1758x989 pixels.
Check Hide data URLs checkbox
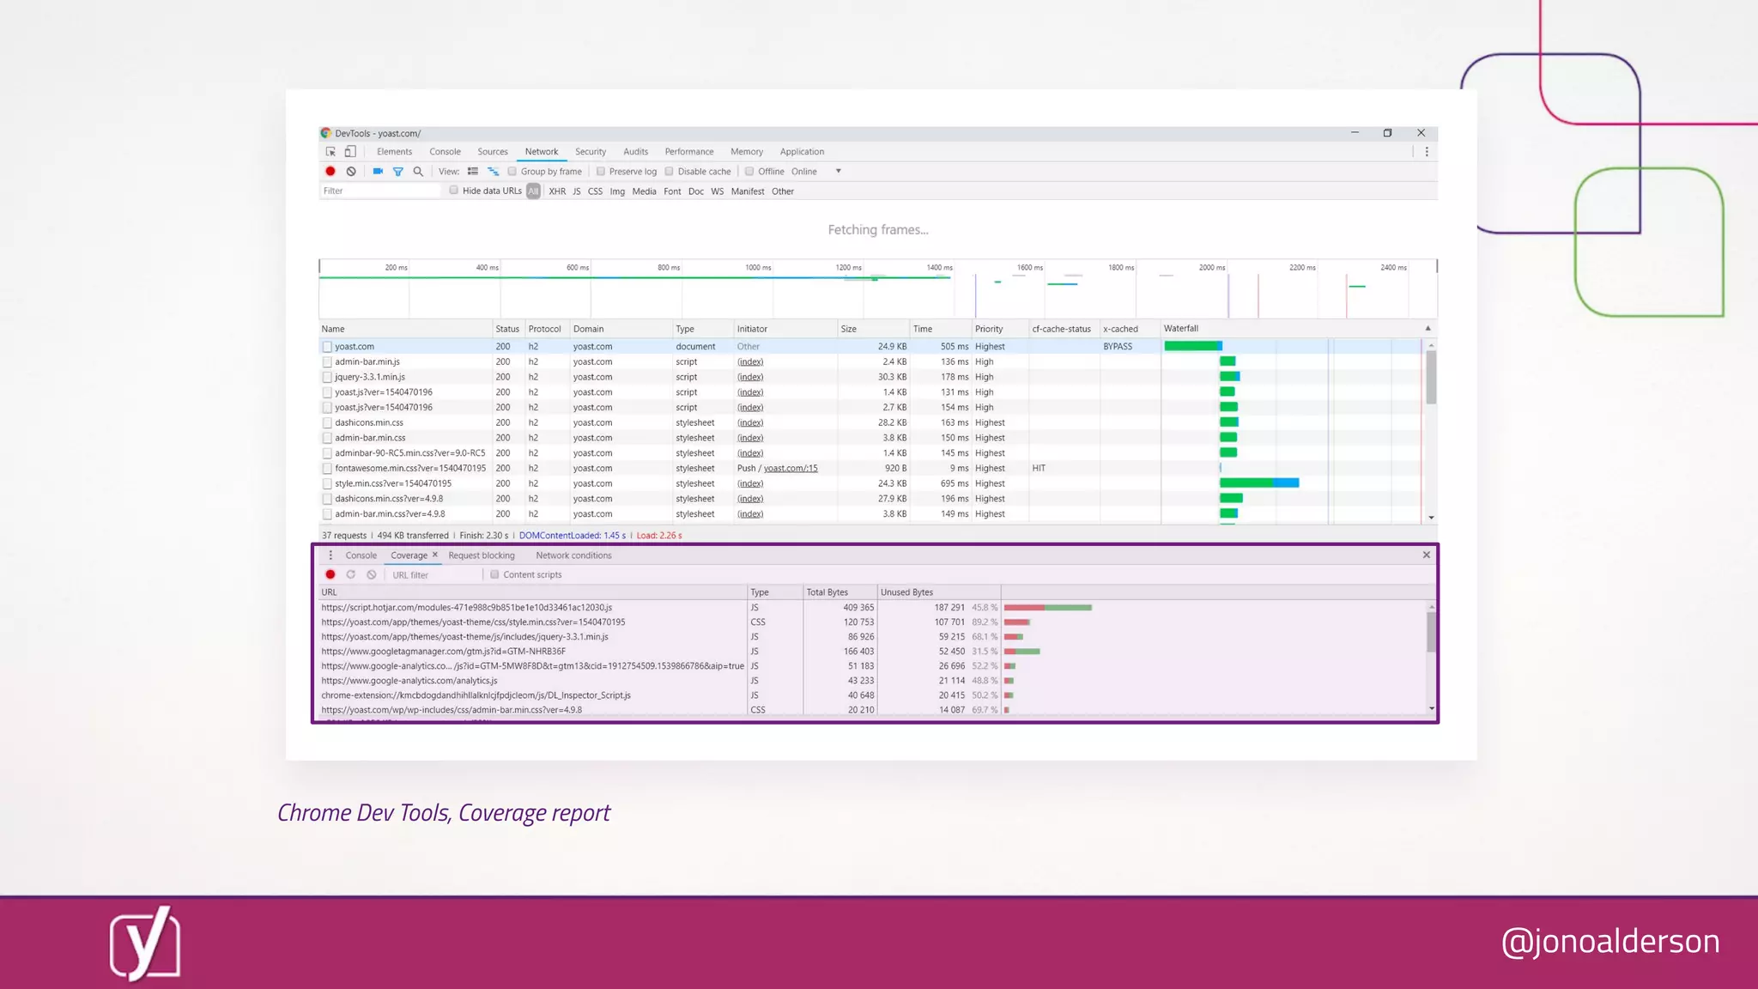pos(454,191)
